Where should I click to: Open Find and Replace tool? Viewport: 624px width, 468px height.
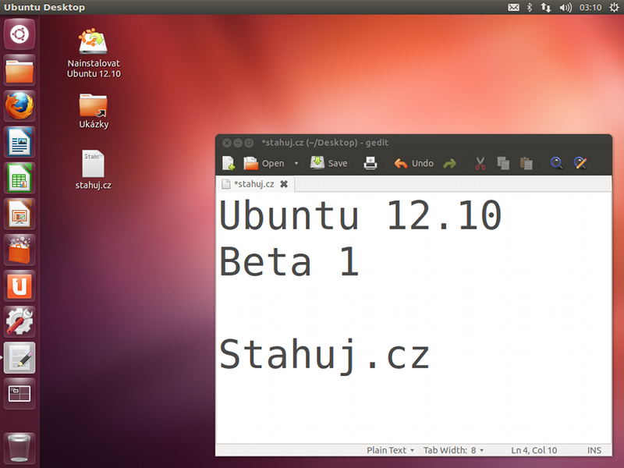point(580,163)
